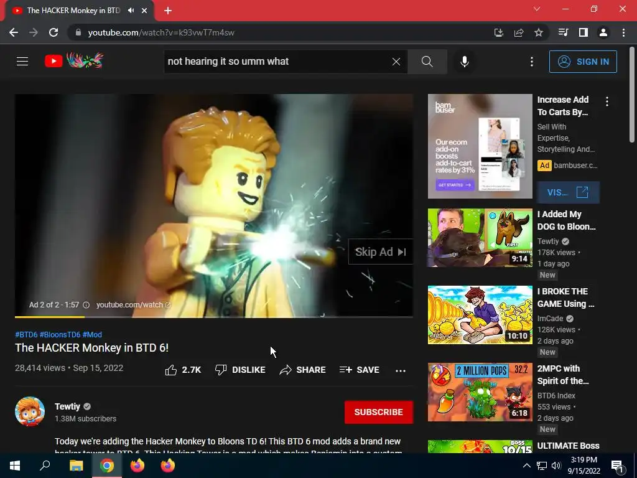
Task: Save the video to a playlist
Action: 359,370
